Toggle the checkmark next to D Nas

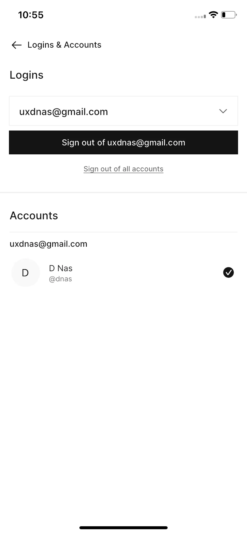pos(229,272)
